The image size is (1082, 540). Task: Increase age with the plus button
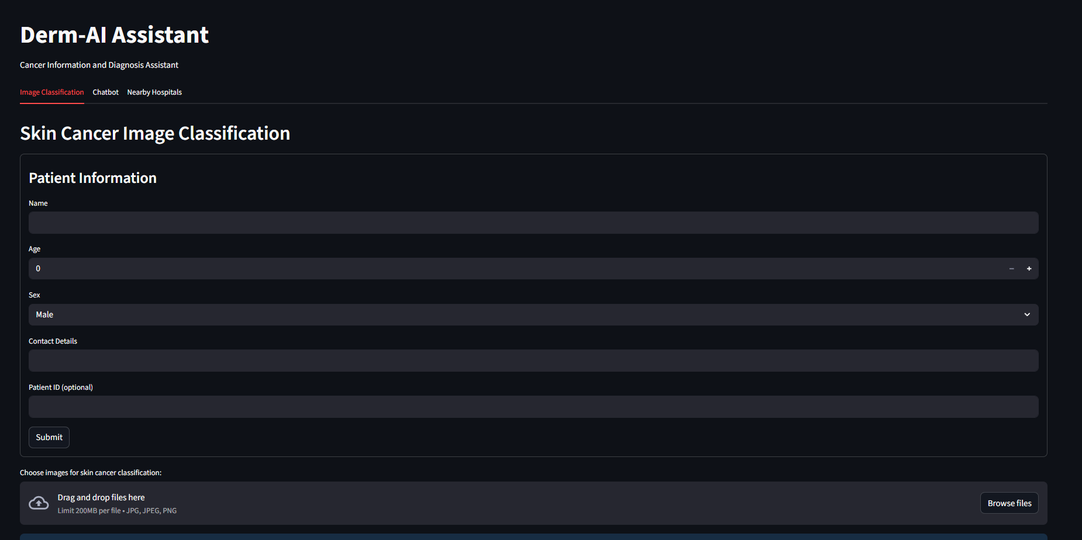coord(1029,269)
